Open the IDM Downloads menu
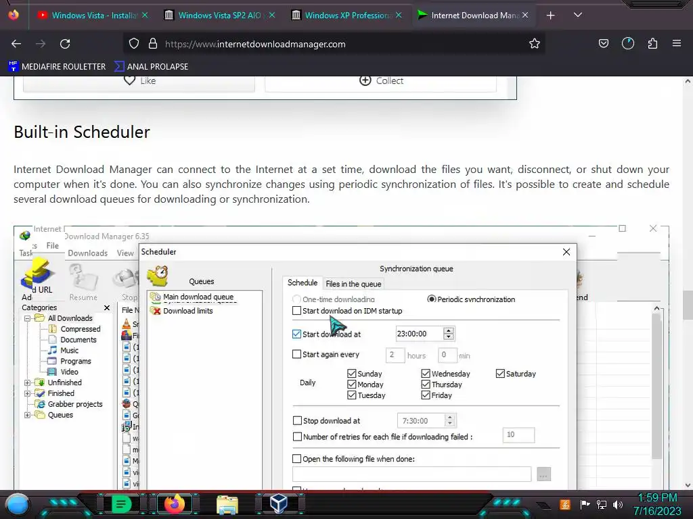693x519 pixels. (x=87, y=253)
